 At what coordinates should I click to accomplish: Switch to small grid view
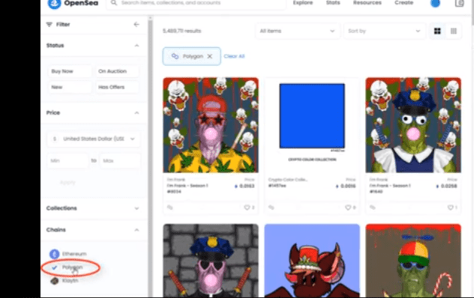pos(454,31)
